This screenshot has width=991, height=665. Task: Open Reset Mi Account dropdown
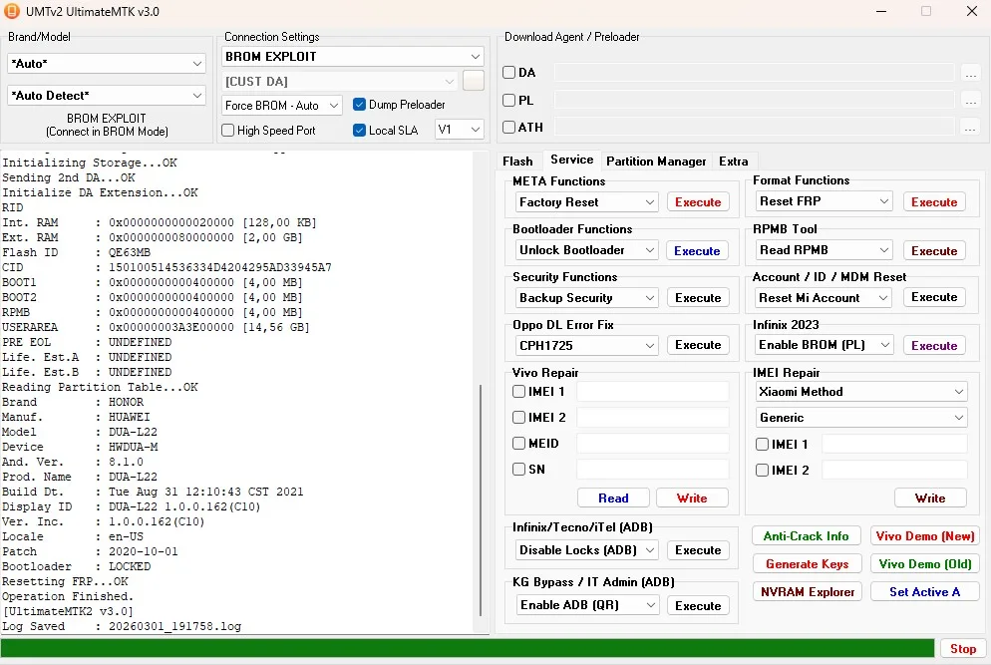[825, 298]
